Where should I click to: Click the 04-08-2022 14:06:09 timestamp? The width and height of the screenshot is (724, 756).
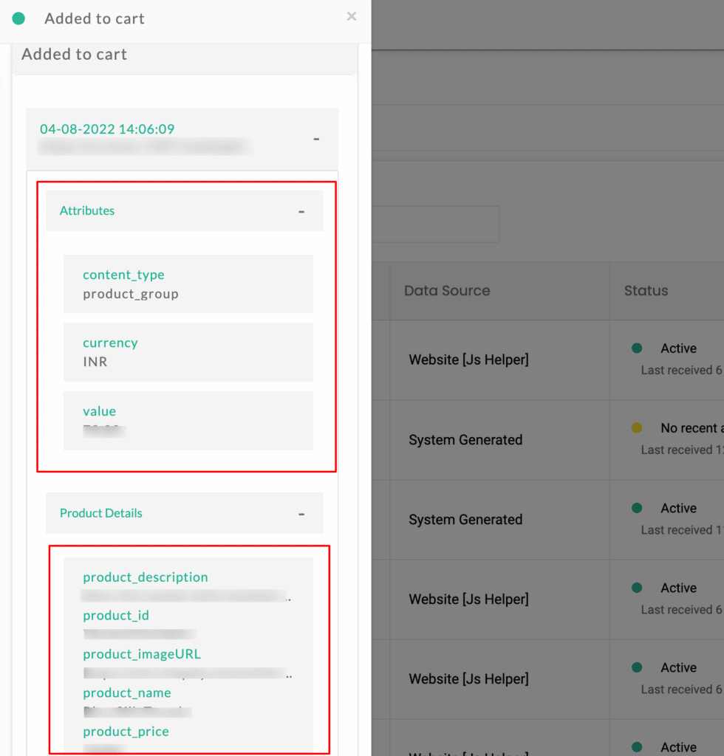point(107,129)
